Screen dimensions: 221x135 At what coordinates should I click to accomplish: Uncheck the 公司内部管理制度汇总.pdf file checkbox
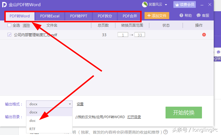(x=9, y=35)
